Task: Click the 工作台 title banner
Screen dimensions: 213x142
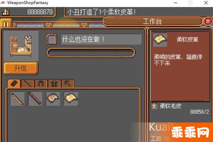Action: click(152, 21)
